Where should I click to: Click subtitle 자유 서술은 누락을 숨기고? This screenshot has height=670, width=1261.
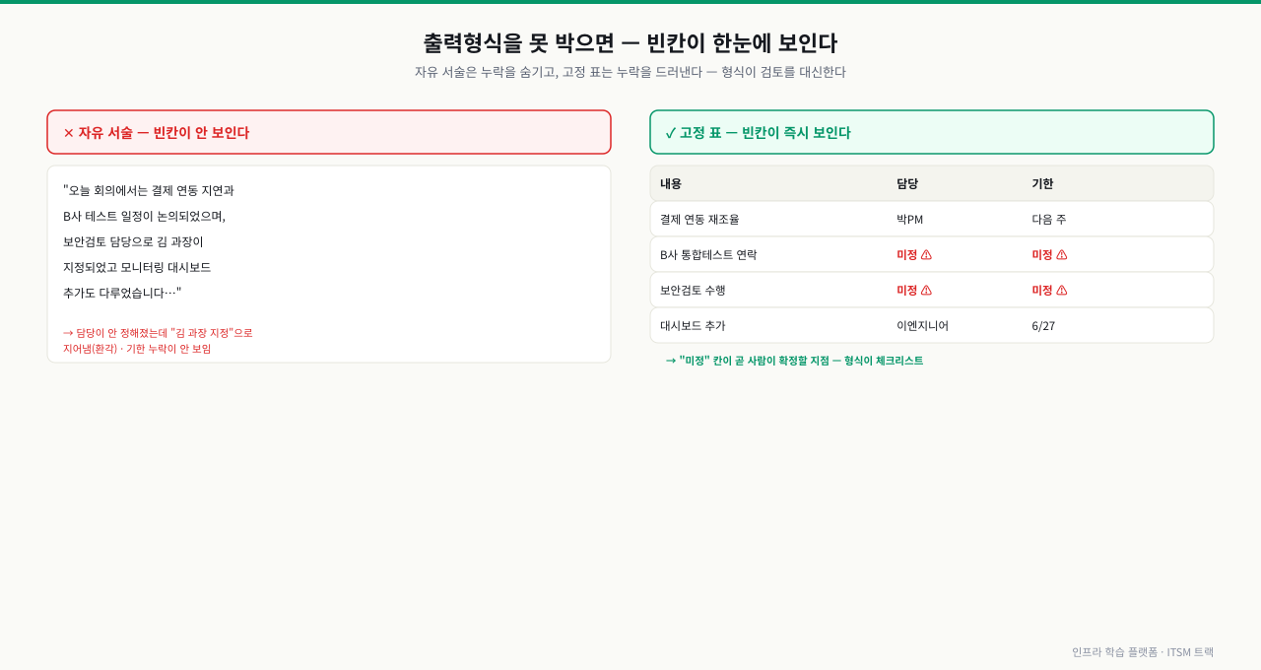pyautogui.click(x=487, y=72)
